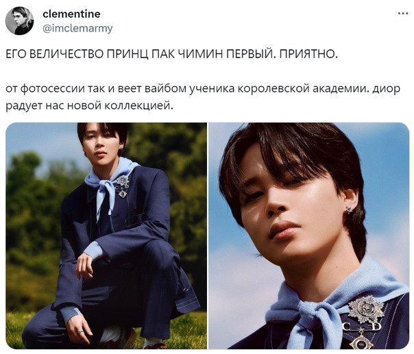The image size is (414, 354).
Task: Open the left photo of the crouching pose
Action: click(x=106, y=236)
